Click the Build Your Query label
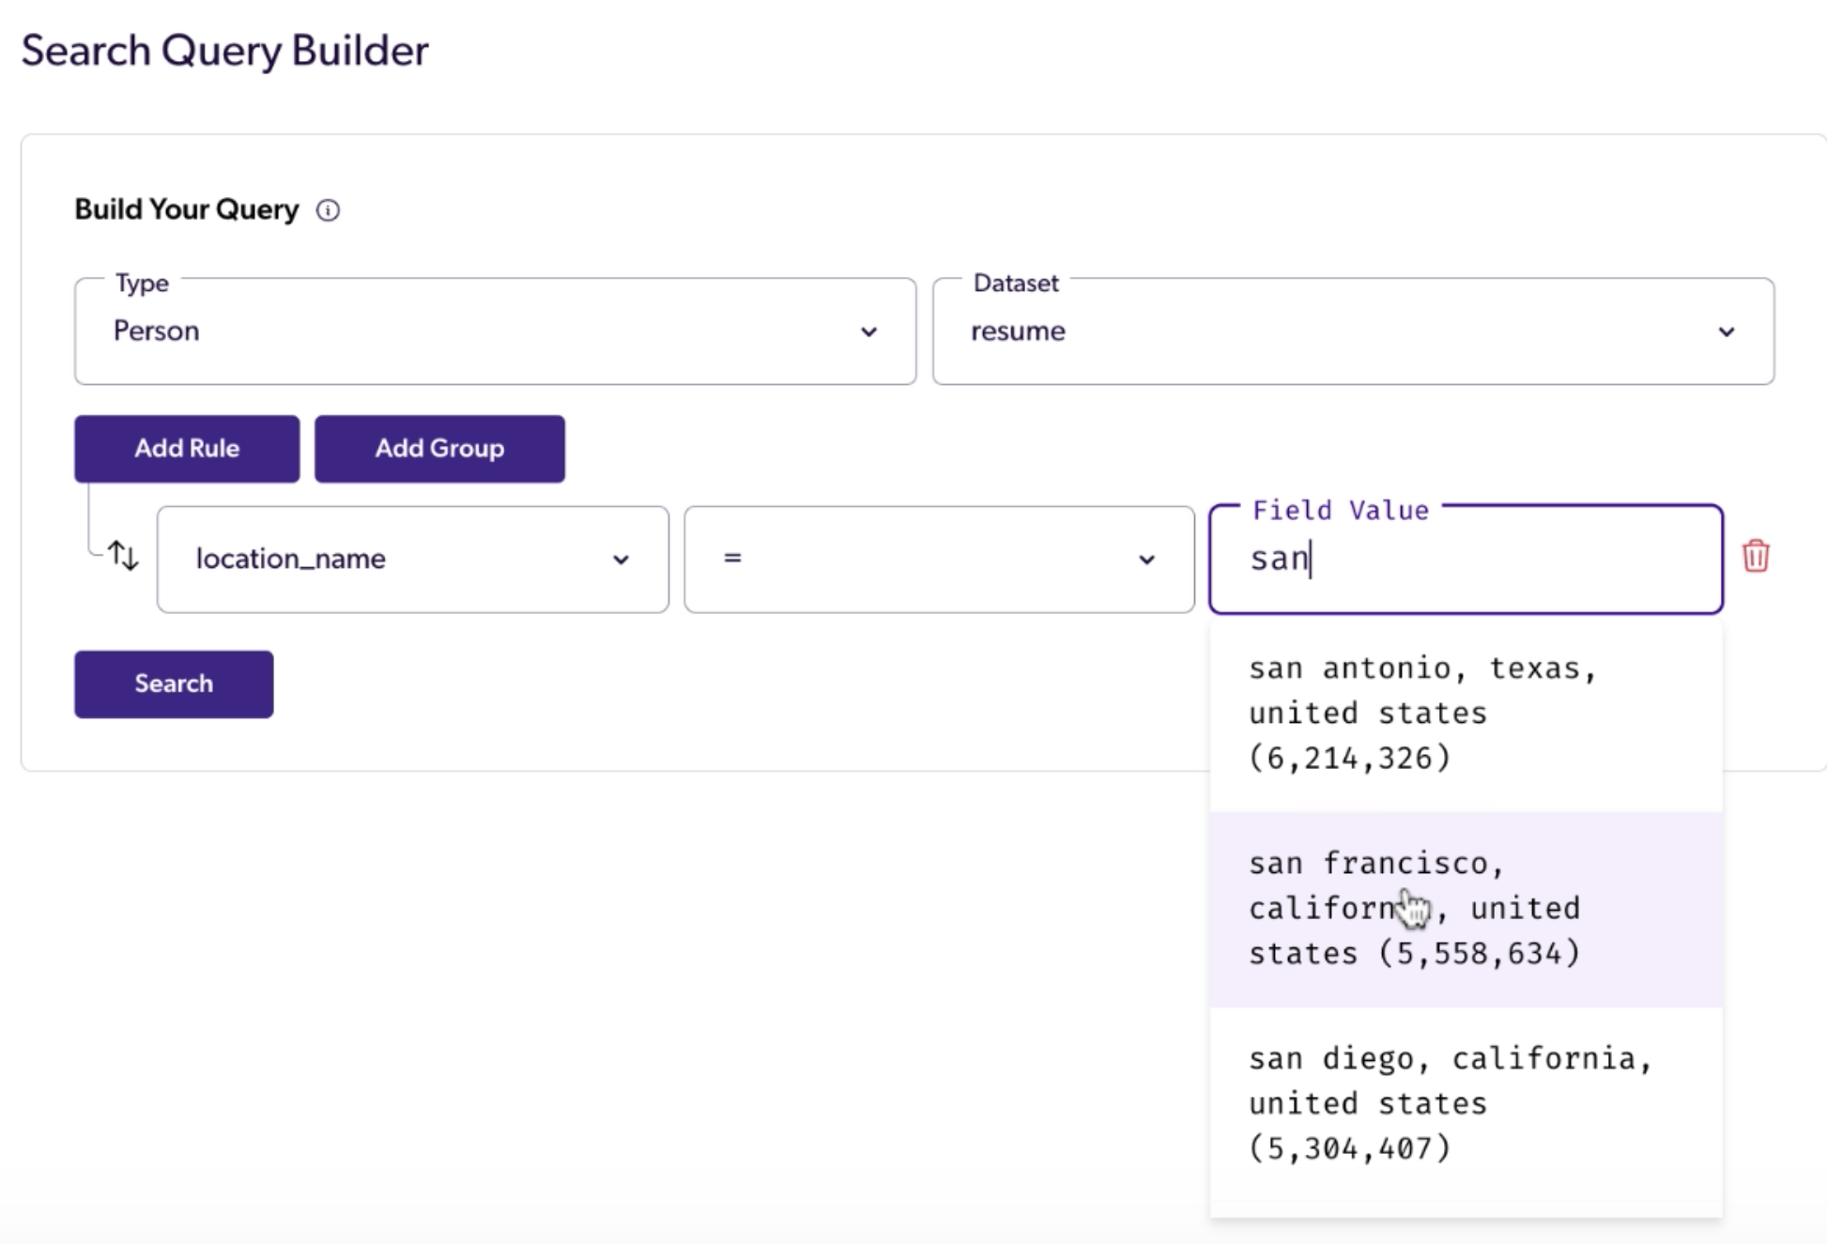Image resolution: width=1827 pixels, height=1244 pixels. 186,209
